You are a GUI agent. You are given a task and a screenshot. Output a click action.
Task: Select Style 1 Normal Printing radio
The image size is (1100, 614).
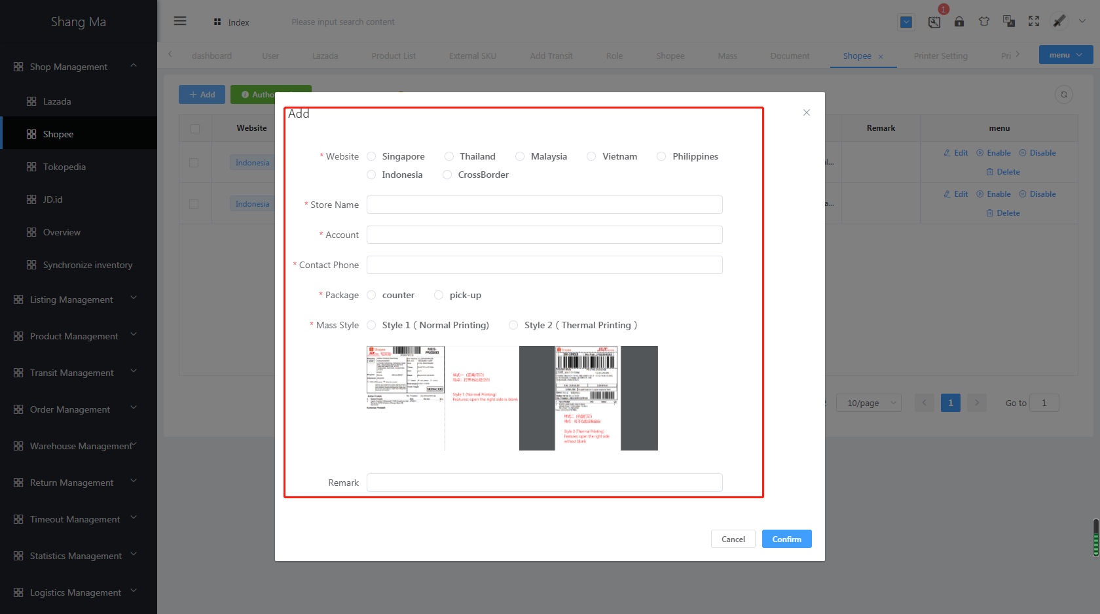(x=371, y=325)
